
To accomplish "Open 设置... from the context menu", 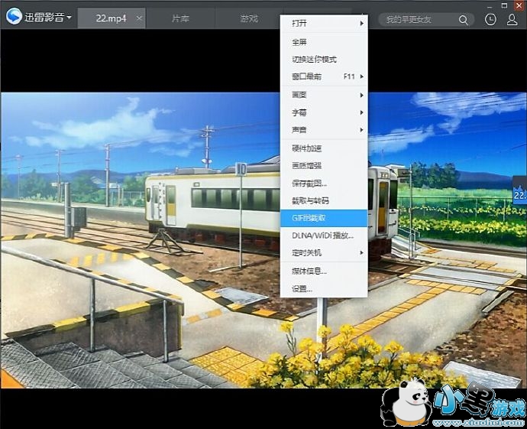I will 324,289.
